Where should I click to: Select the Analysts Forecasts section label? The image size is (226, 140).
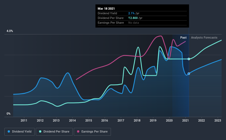pos(204,37)
